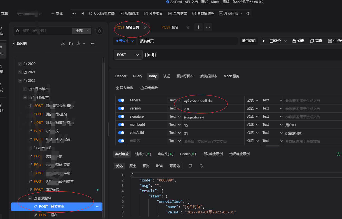Open the Mock 服务 tab
342x219 pixels.
pos(231,76)
